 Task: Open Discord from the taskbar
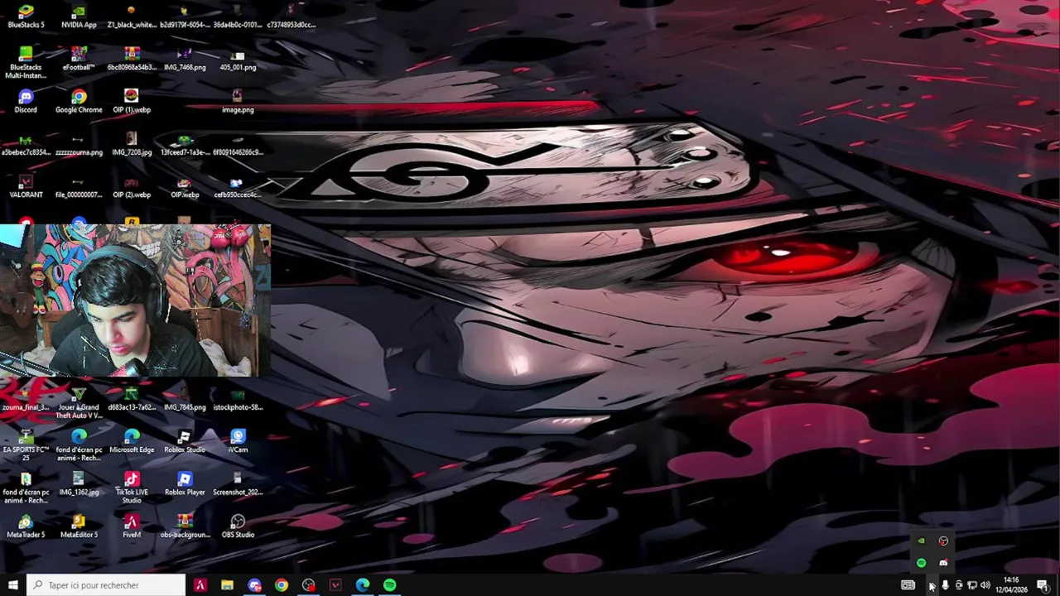pos(254,585)
